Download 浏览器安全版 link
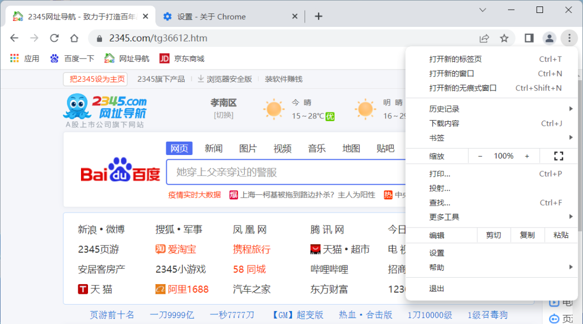 point(225,79)
